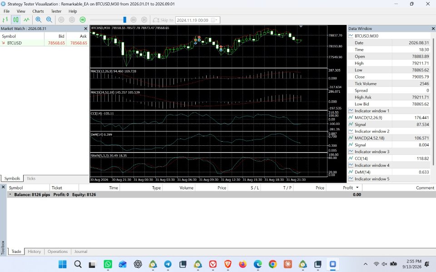Open Telegram from the taskbar
The image size is (436, 272).
168,264
